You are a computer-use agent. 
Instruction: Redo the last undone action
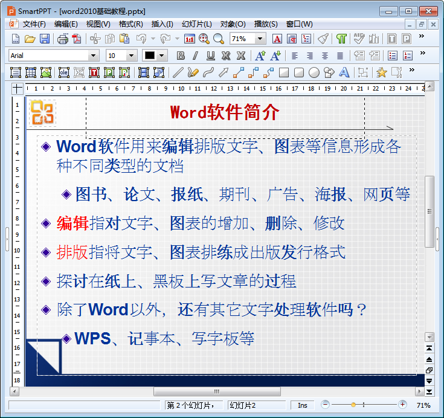(x=166, y=39)
